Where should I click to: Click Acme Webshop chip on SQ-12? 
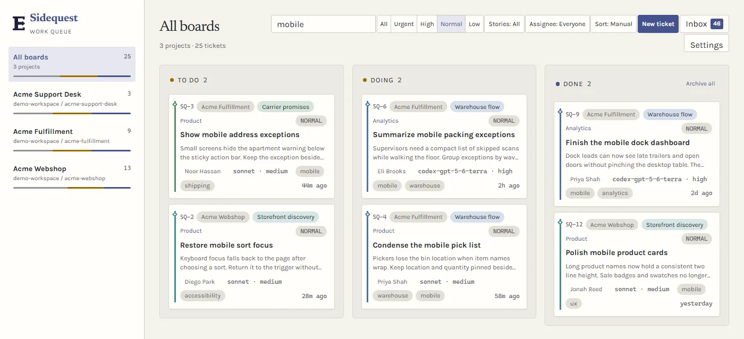tap(612, 225)
